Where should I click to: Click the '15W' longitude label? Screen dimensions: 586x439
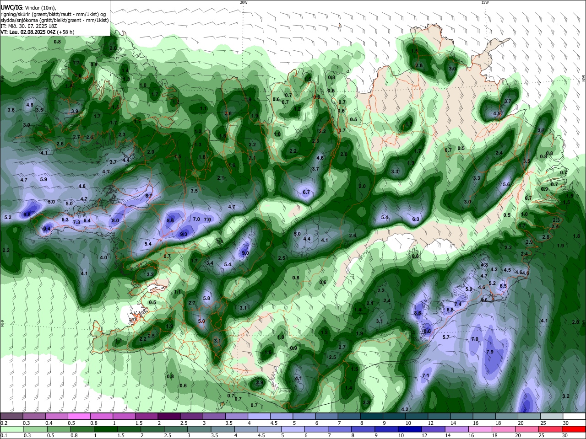(x=485, y=2)
